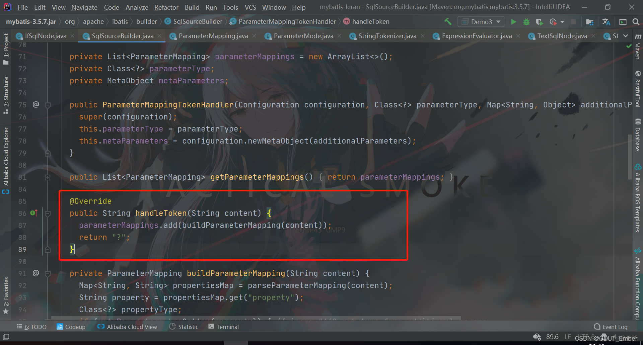Collapse handleToken method fold marker at line 86

(x=48, y=213)
